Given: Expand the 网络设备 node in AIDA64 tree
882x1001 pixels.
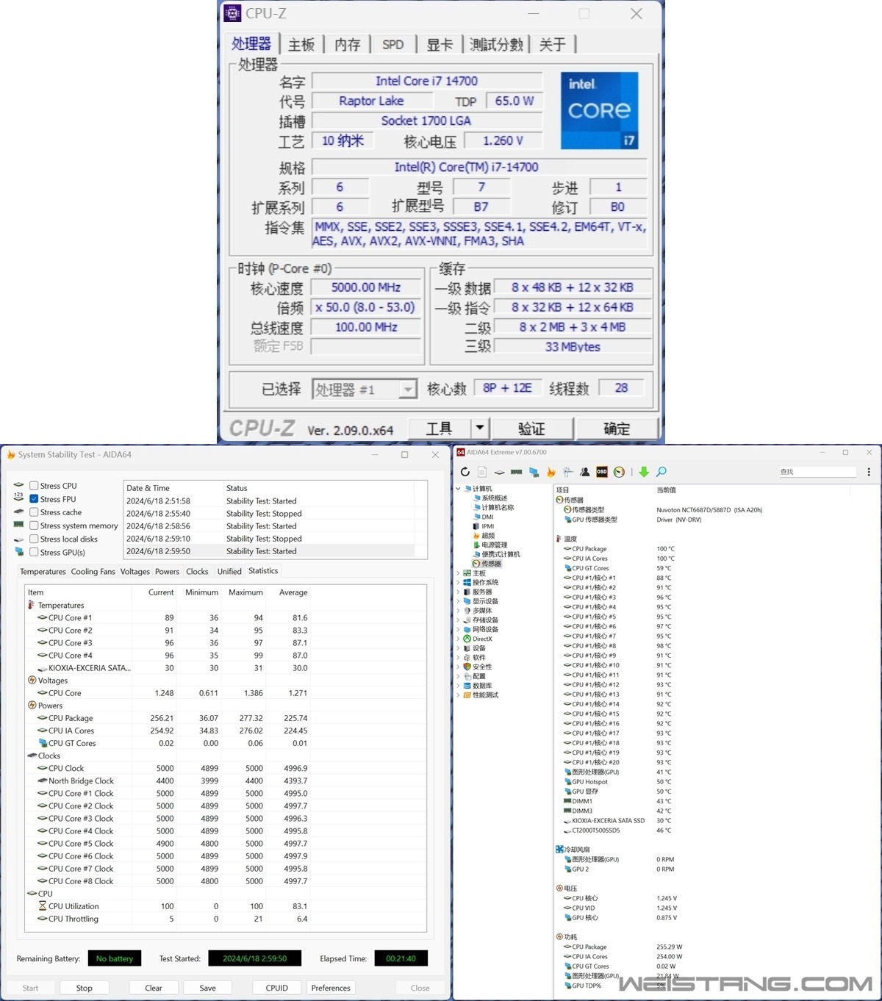Looking at the screenshot, I should pyautogui.click(x=458, y=629).
